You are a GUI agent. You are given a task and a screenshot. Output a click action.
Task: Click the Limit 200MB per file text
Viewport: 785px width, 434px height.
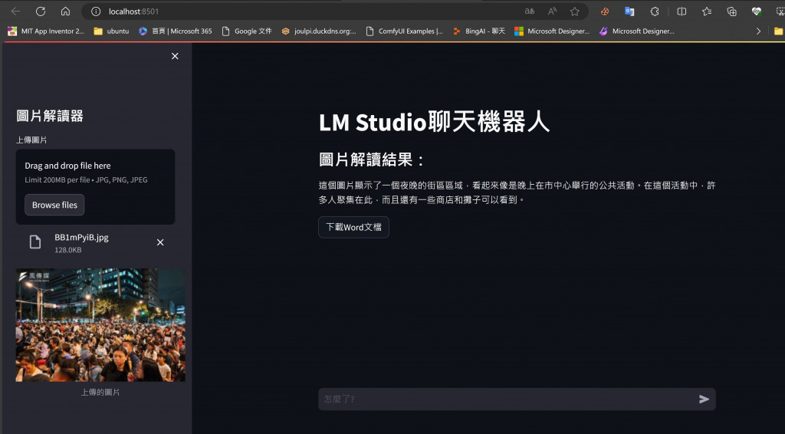pyautogui.click(x=86, y=179)
